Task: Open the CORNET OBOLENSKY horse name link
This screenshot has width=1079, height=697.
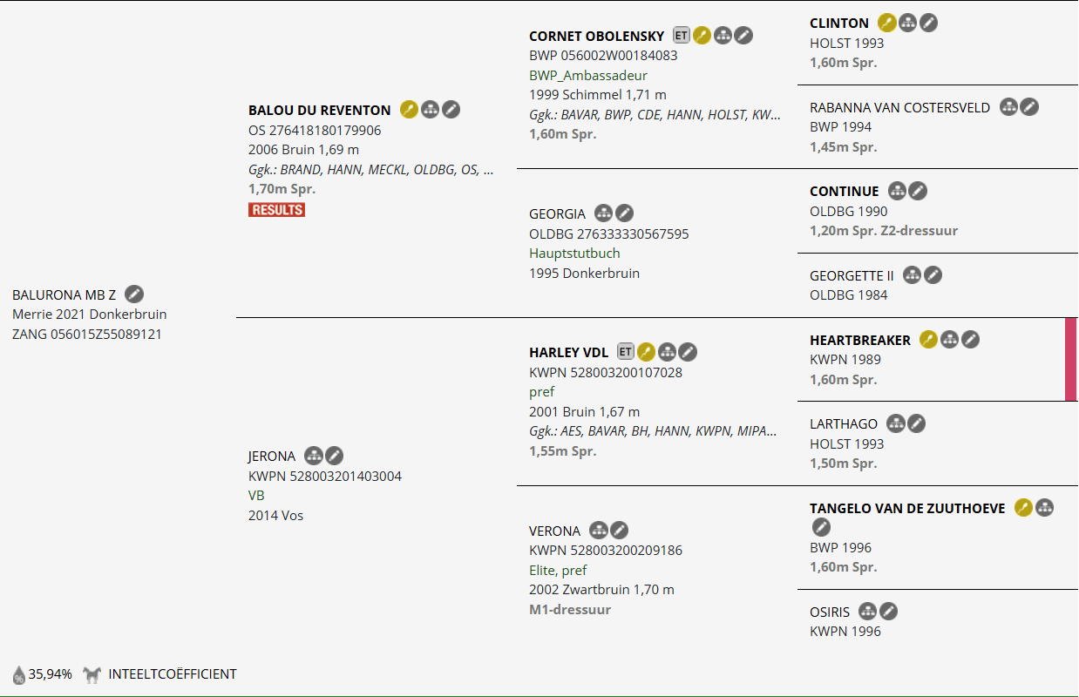Action: (x=597, y=36)
